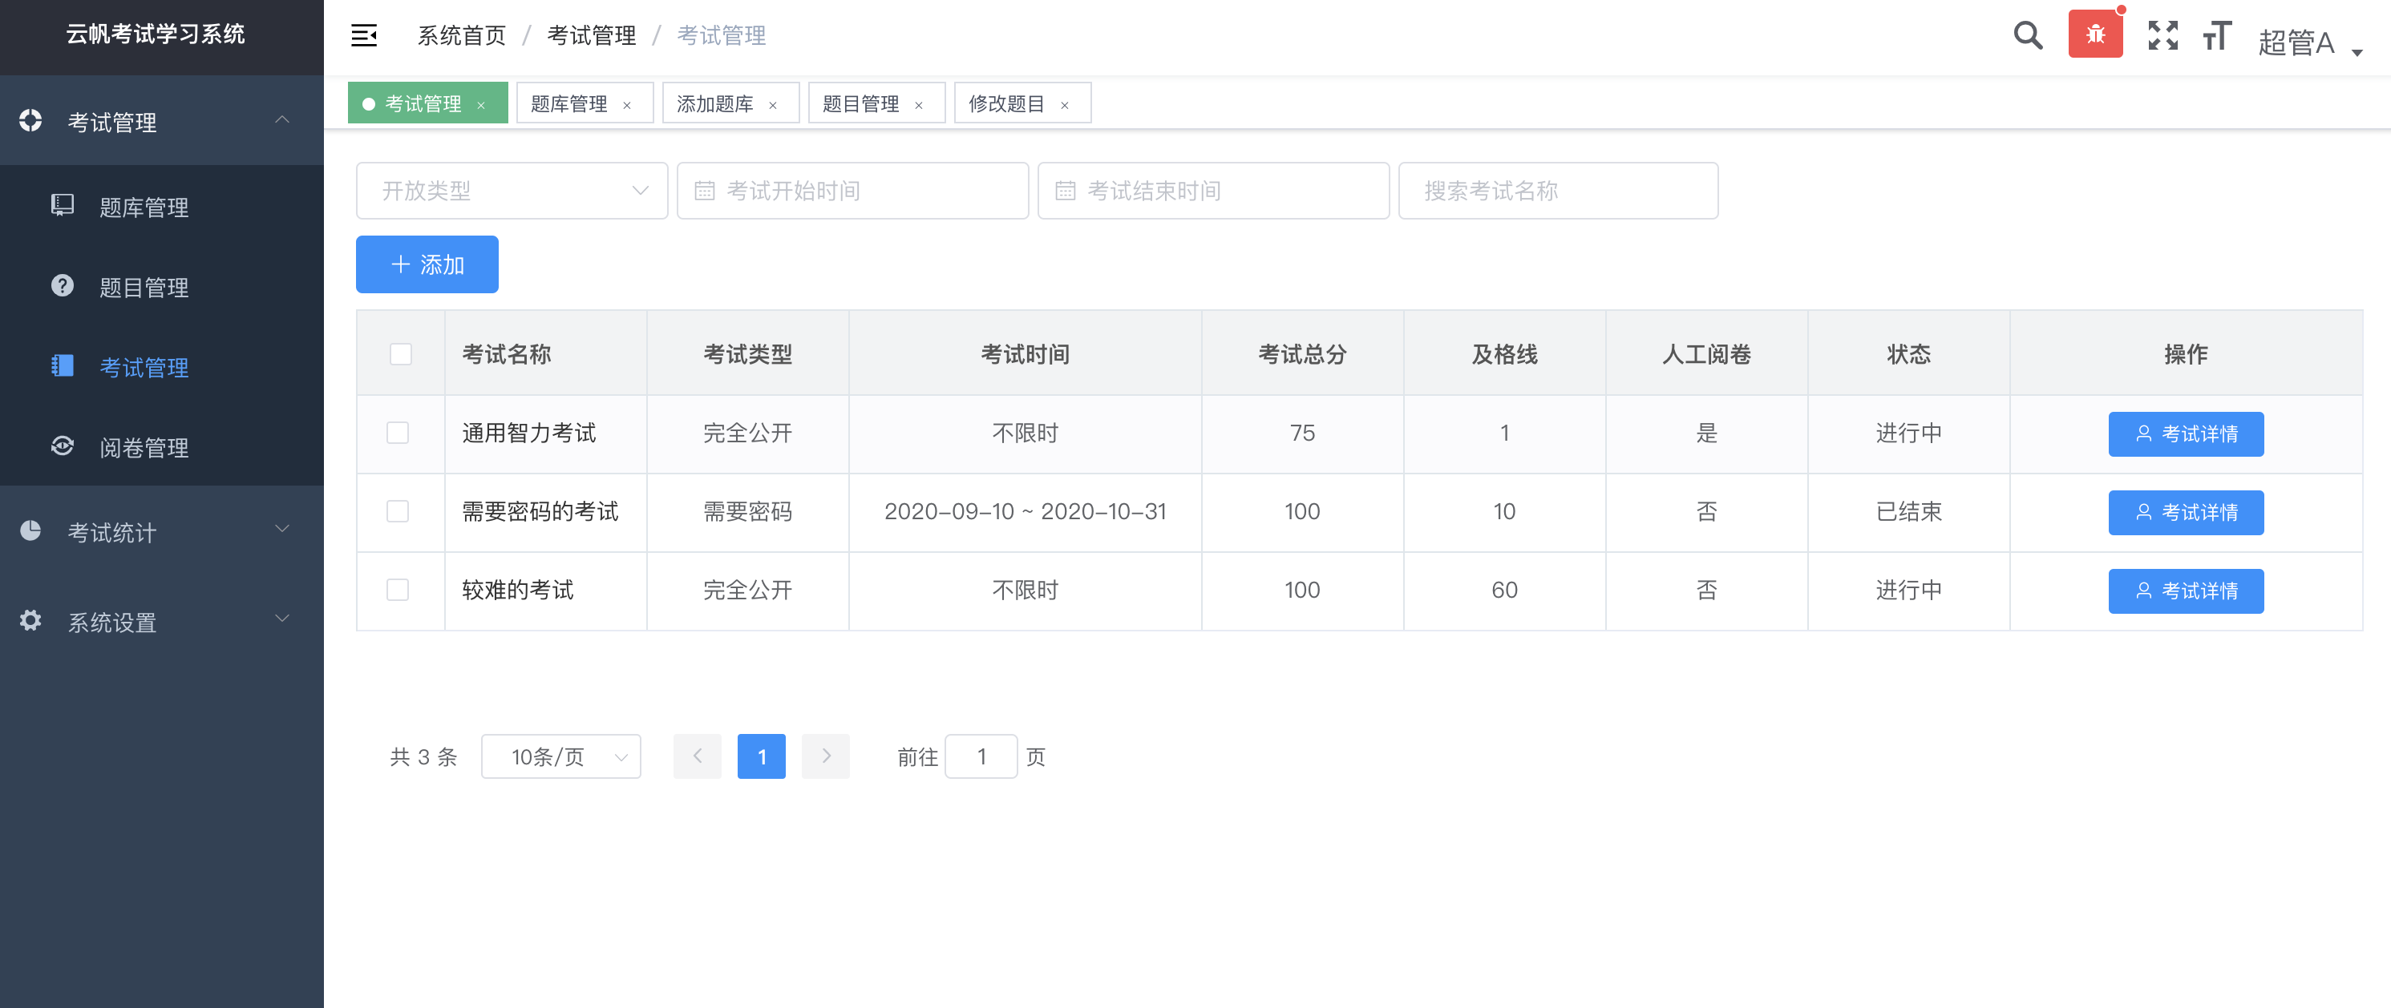Open the font size selector icon
2391x1008 pixels.
[2216, 35]
